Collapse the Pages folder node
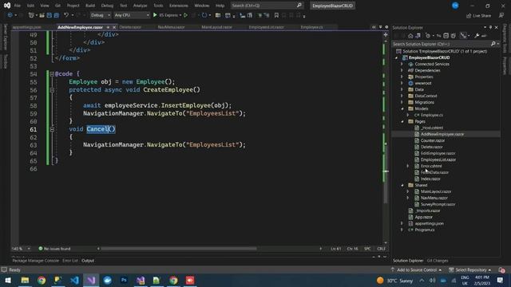Image resolution: width=511 pixels, height=287 pixels. click(x=402, y=121)
